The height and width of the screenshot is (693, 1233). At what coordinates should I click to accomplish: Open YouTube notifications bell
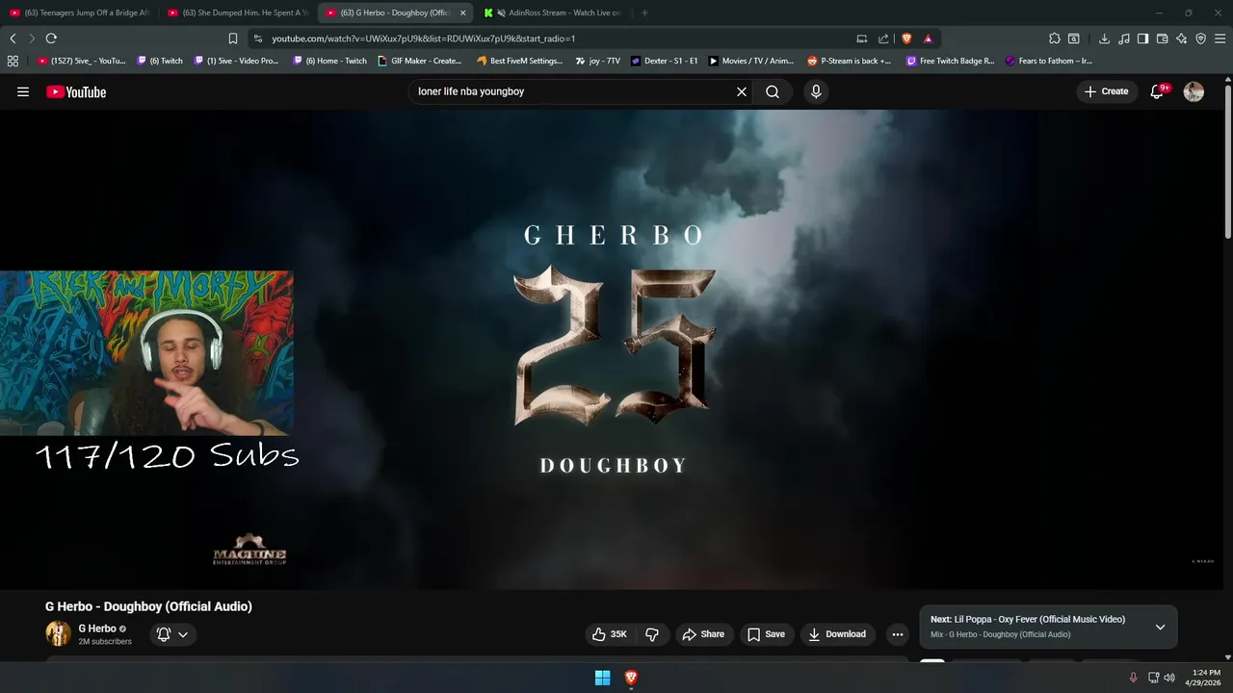[x=1158, y=91]
